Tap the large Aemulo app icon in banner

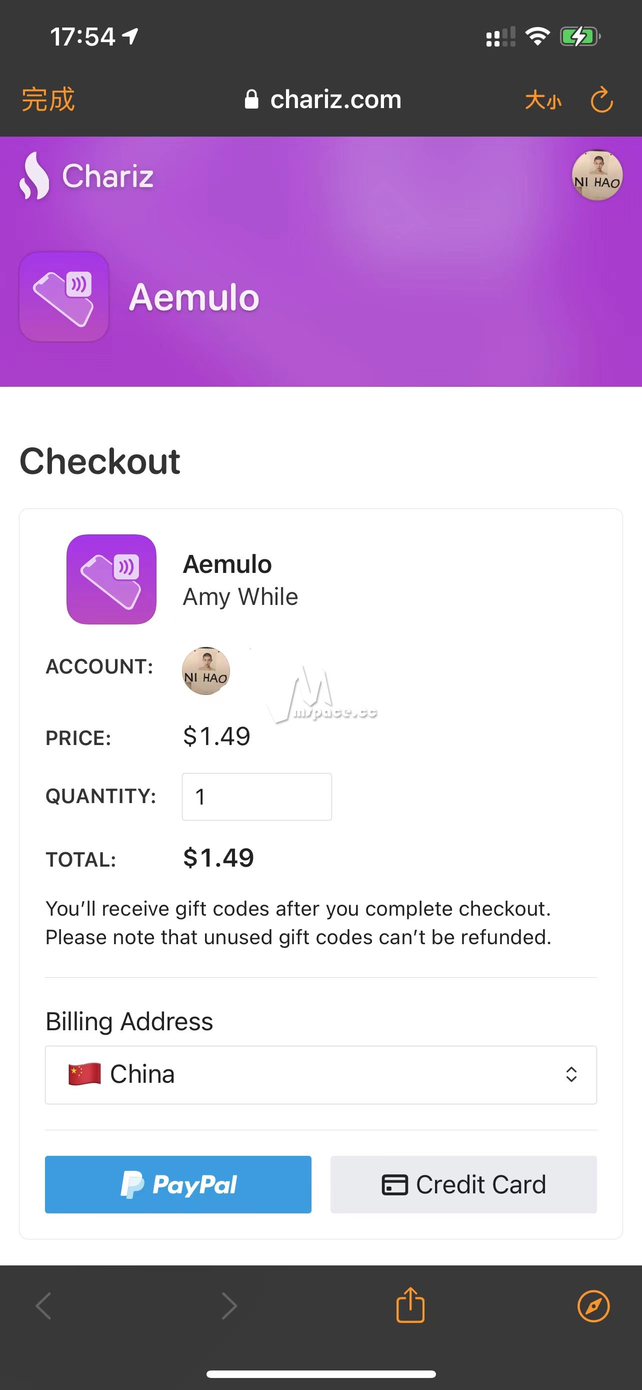click(x=64, y=297)
